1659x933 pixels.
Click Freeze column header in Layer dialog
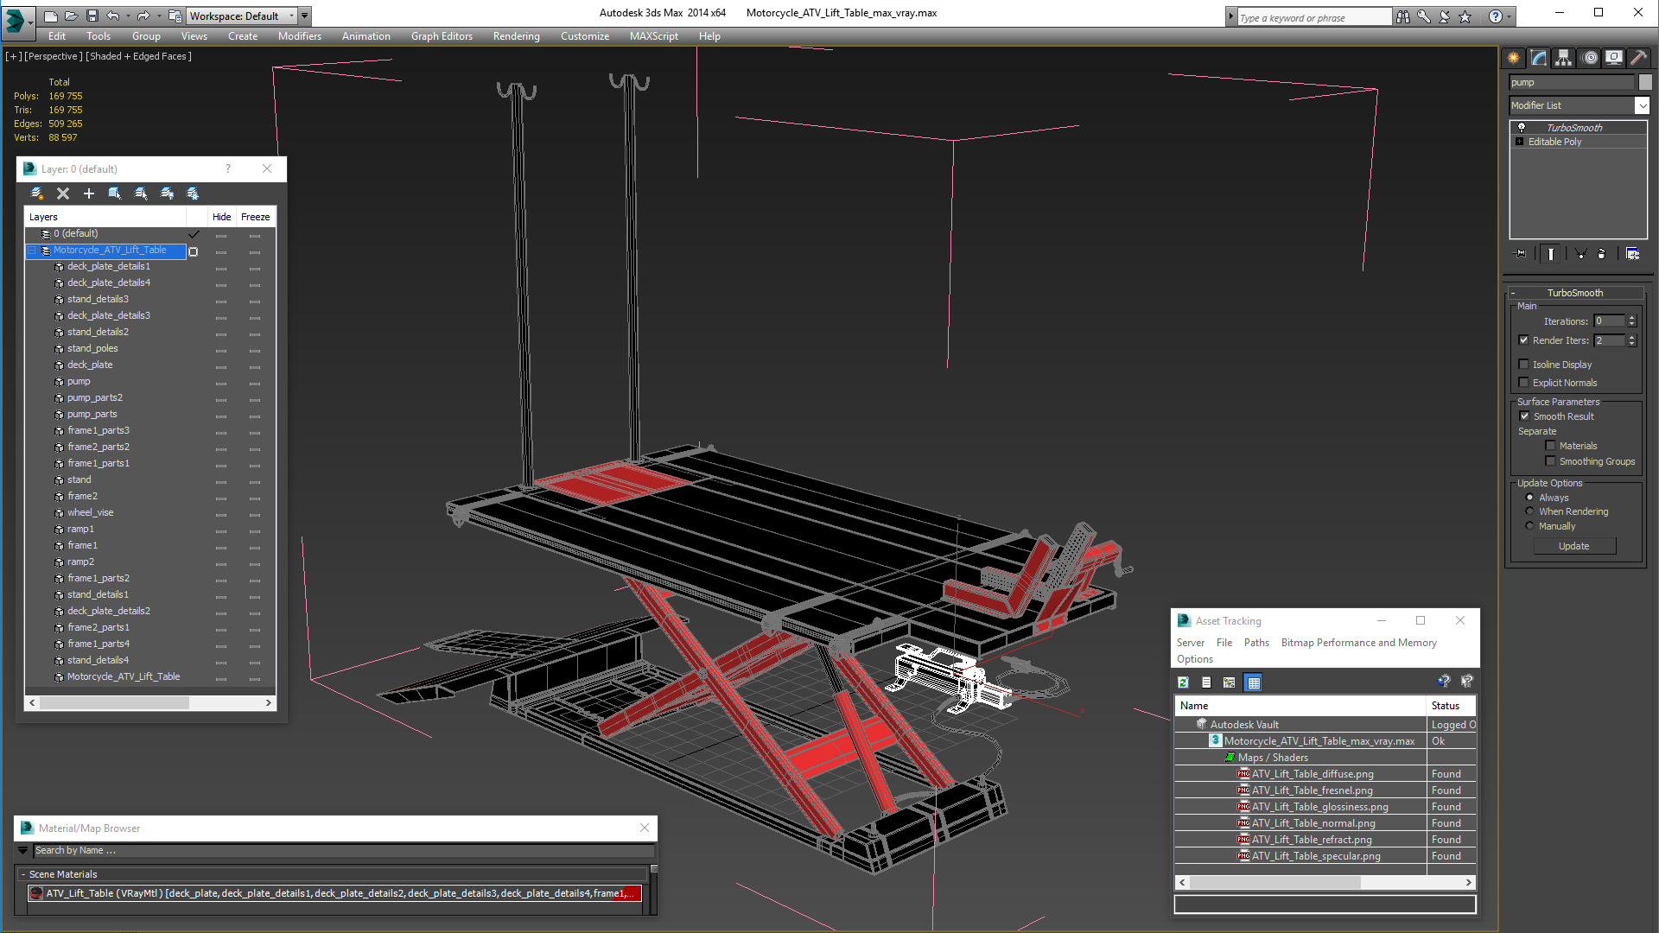tap(255, 217)
